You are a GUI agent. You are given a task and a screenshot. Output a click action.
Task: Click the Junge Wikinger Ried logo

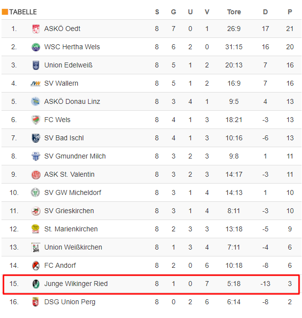tap(36, 284)
